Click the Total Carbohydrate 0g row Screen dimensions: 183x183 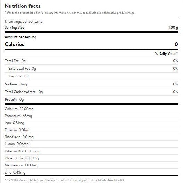coord(91,92)
